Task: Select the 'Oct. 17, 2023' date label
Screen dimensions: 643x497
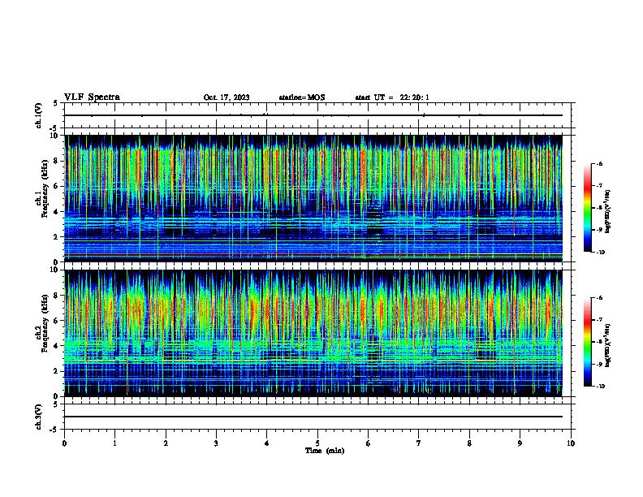Action: click(x=227, y=97)
